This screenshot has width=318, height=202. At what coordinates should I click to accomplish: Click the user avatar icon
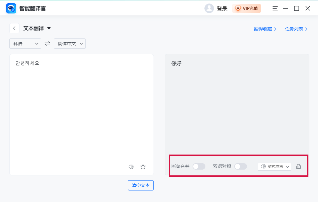click(x=209, y=8)
